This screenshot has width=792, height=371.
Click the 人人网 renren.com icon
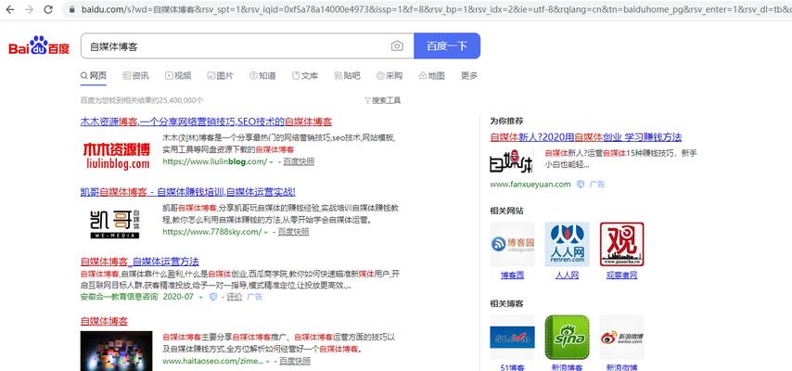pyautogui.click(x=567, y=244)
